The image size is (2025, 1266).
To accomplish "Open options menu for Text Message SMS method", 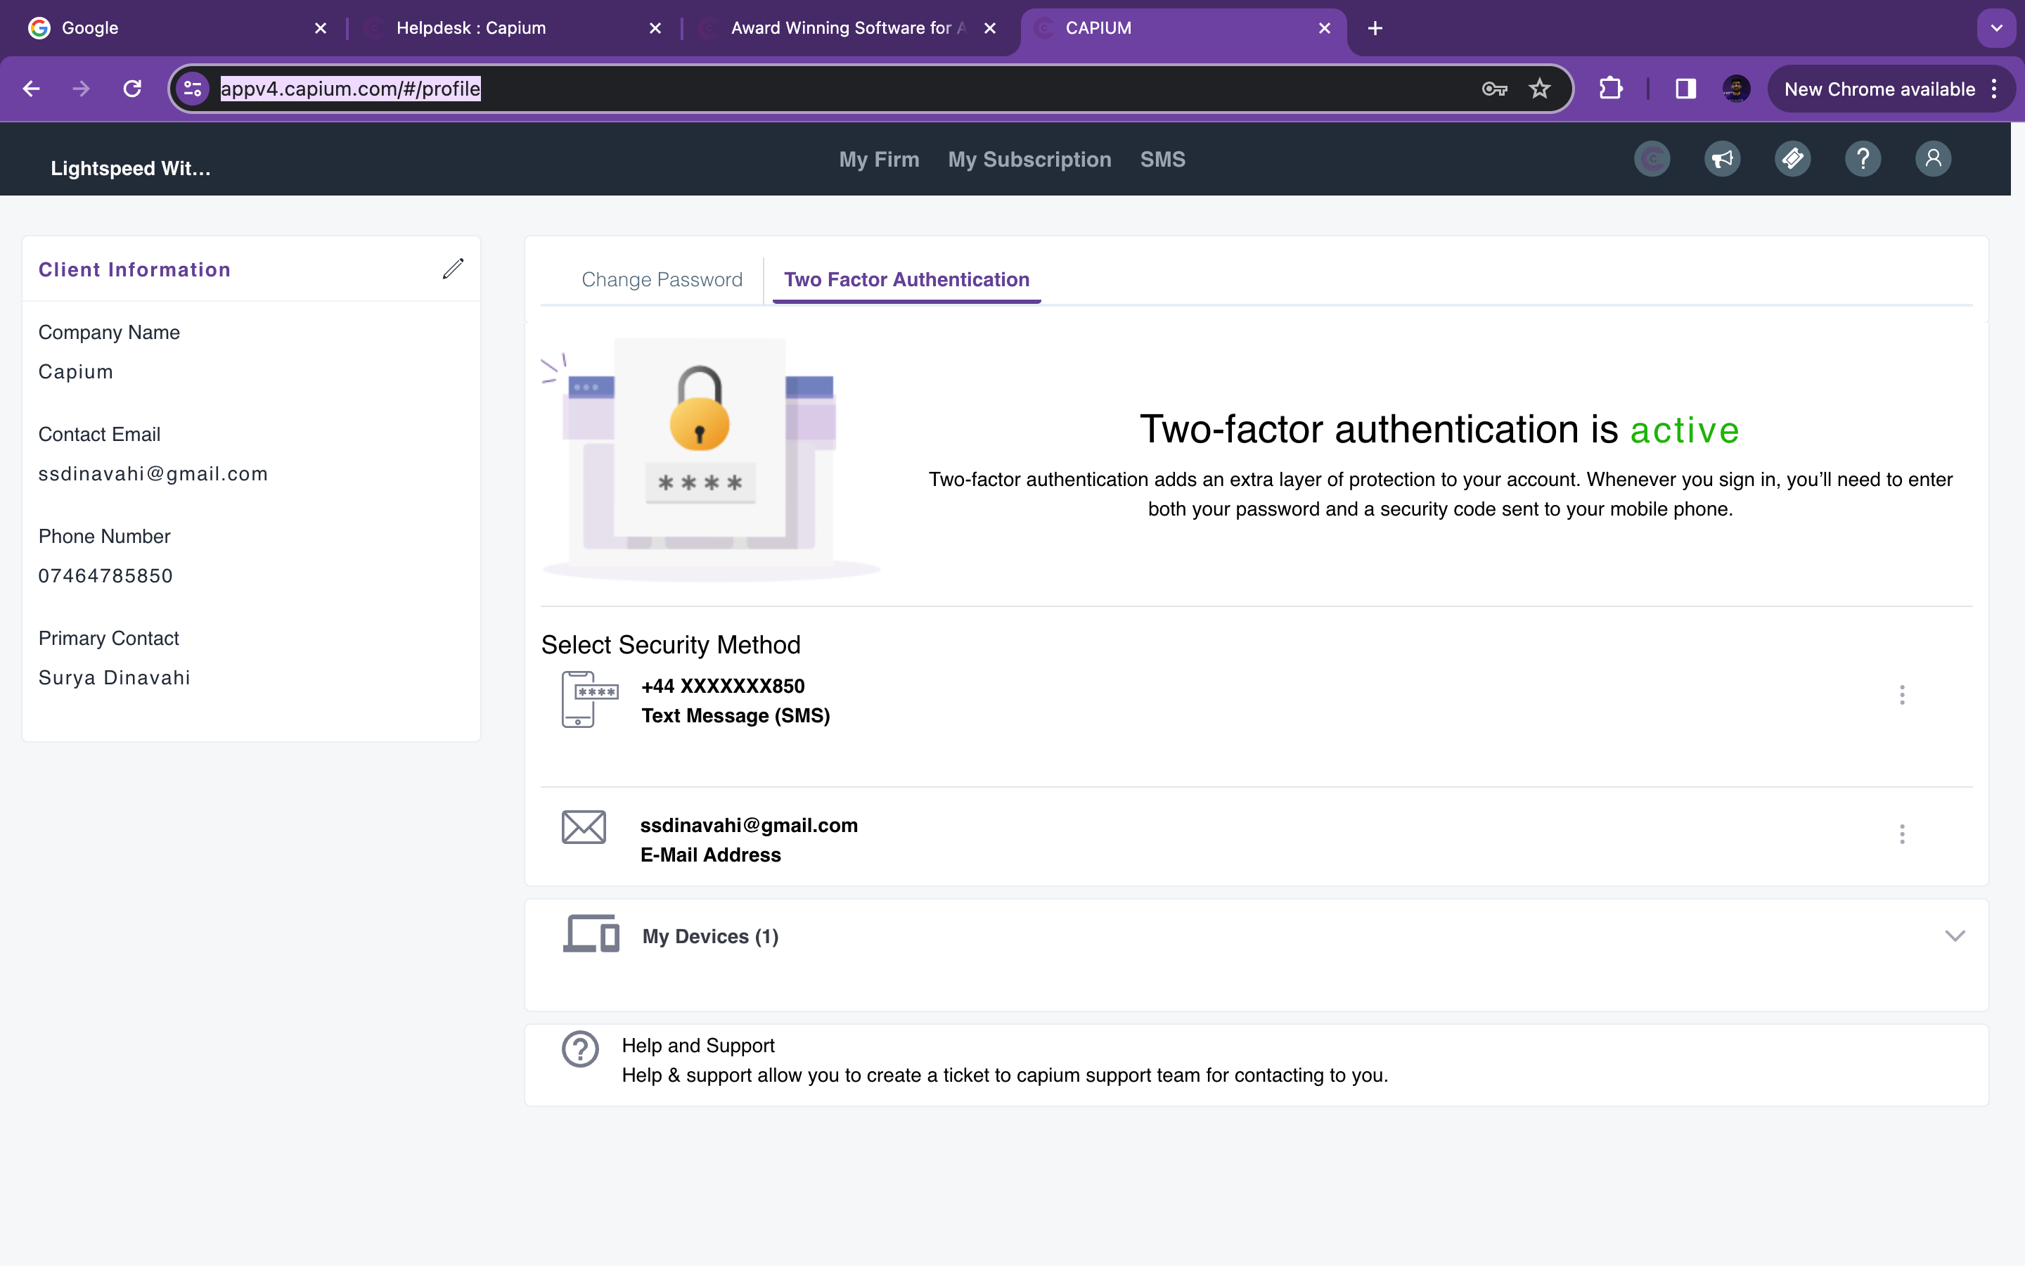I will click(x=1902, y=695).
